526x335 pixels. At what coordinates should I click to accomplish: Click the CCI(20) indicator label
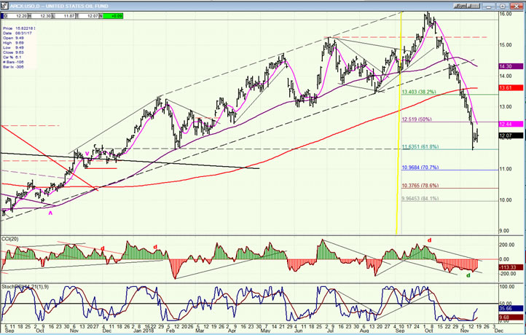[x=10, y=239]
